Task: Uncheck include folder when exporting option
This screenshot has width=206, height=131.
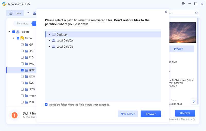Action: pos(46,104)
